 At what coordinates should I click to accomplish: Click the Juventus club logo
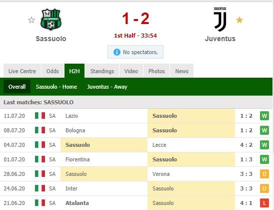(x=220, y=19)
